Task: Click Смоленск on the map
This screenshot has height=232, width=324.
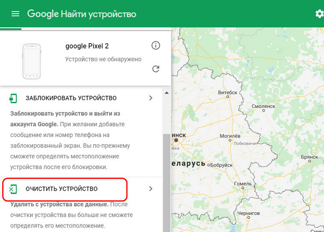Action: click(x=263, y=106)
